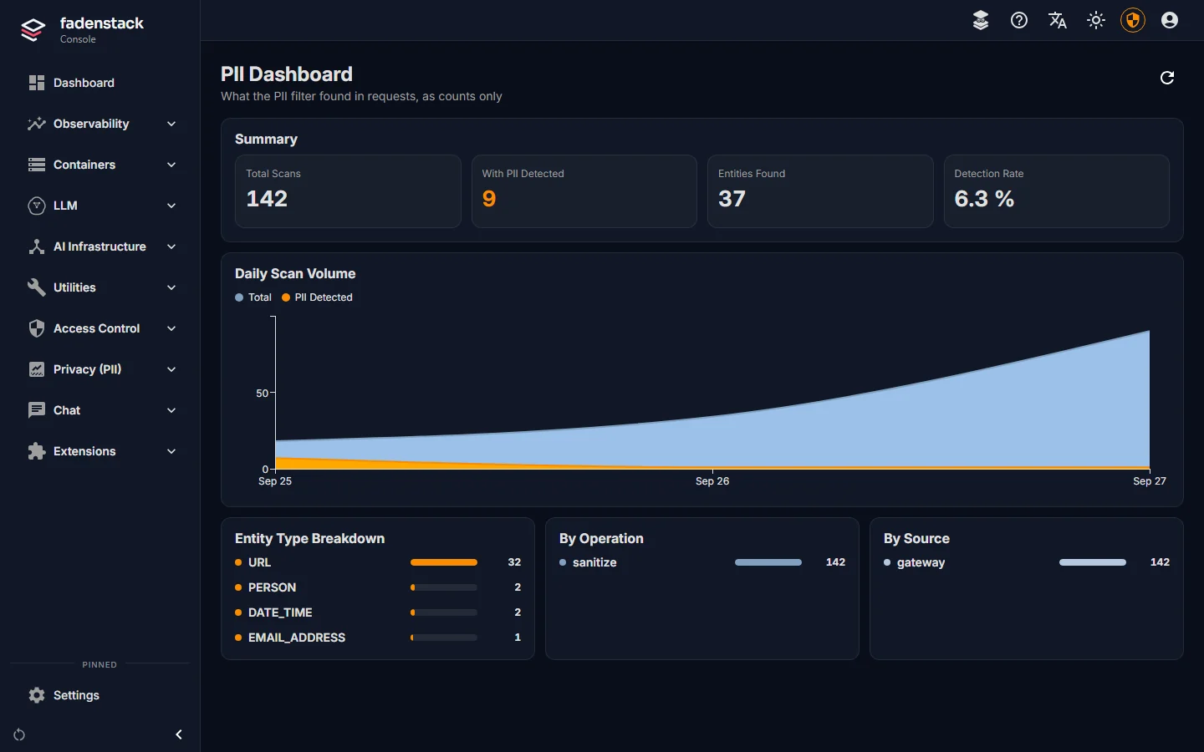1204x752 pixels.
Task: Toggle the Total series in chart legend
Action: point(253,297)
